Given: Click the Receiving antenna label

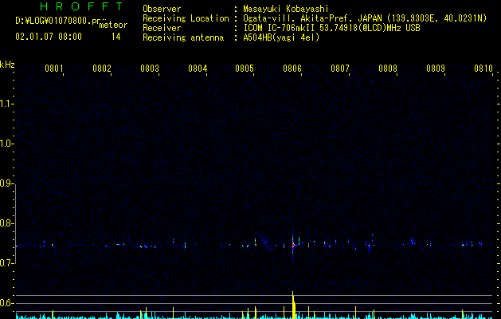Looking at the screenshot, I should click(183, 37).
